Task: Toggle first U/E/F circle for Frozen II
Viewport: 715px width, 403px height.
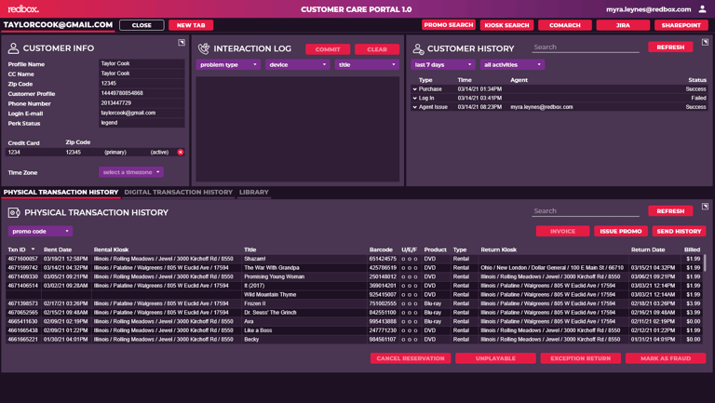Action: (x=403, y=303)
